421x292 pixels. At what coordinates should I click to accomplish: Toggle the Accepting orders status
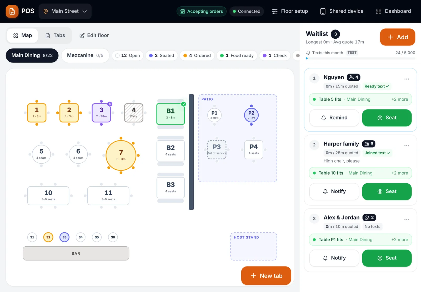click(202, 11)
